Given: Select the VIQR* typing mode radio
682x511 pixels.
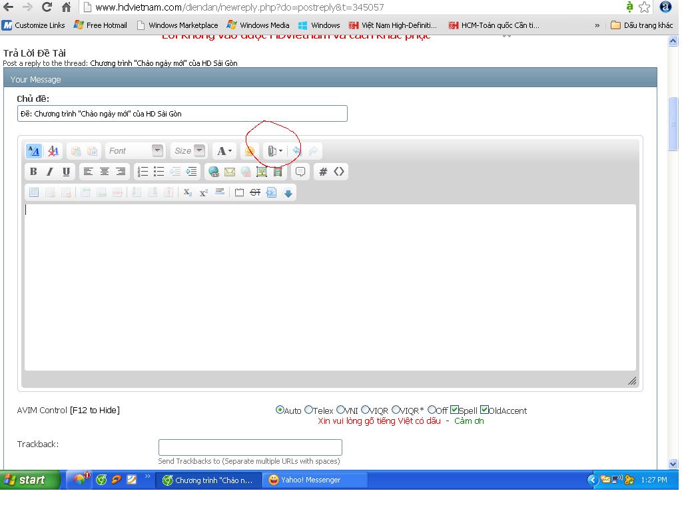Looking at the screenshot, I should [x=396, y=410].
